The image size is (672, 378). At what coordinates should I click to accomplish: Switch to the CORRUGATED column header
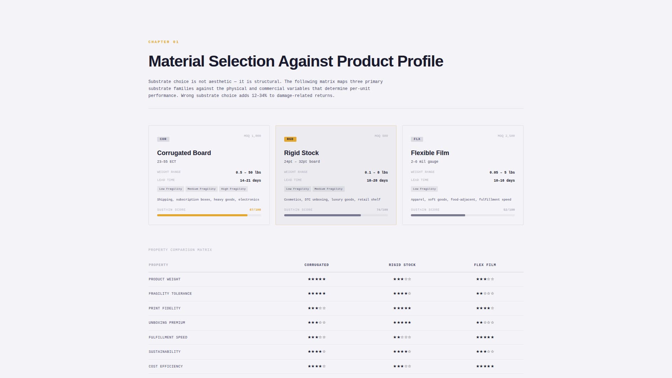click(x=316, y=265)
